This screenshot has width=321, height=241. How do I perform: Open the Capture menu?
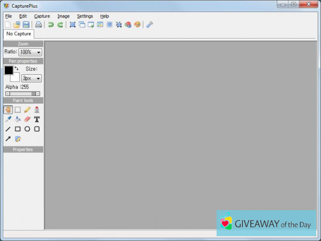(42, 16)
